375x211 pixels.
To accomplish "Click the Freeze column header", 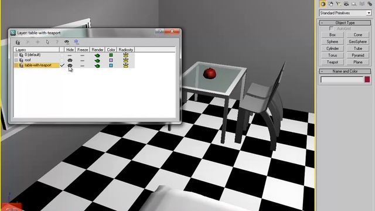I will click(x=83, y=50).
